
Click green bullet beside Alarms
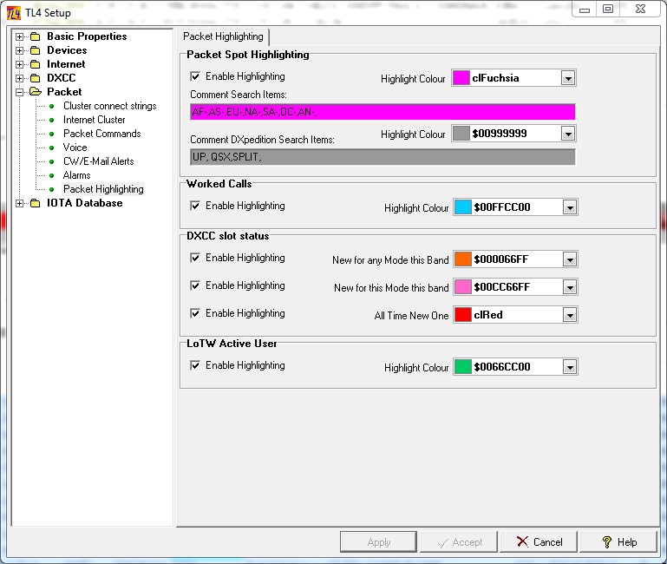tap(52, 175)
